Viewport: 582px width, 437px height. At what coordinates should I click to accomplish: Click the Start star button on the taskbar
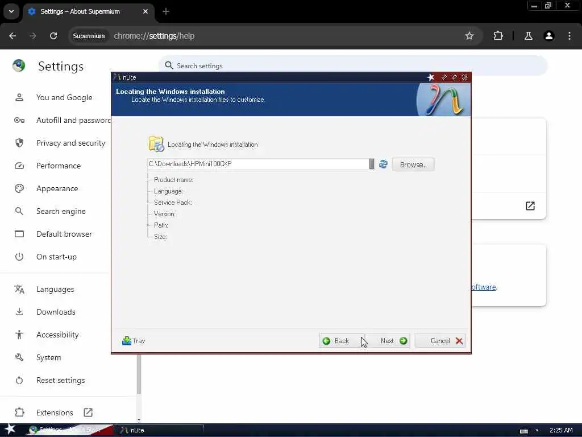pyautogui.click(x=10, y=430)
